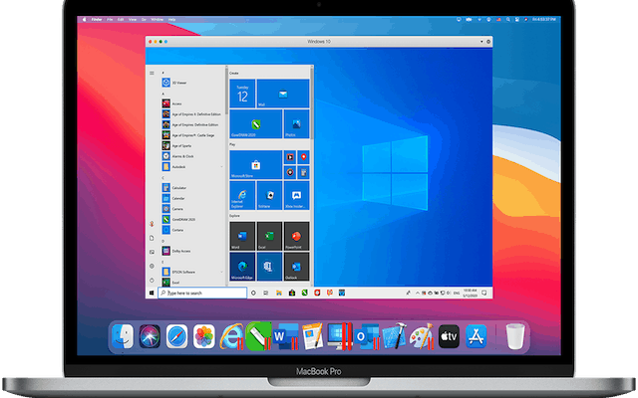Open Paint palette app in Dock
638x398 pixels.
422,336
